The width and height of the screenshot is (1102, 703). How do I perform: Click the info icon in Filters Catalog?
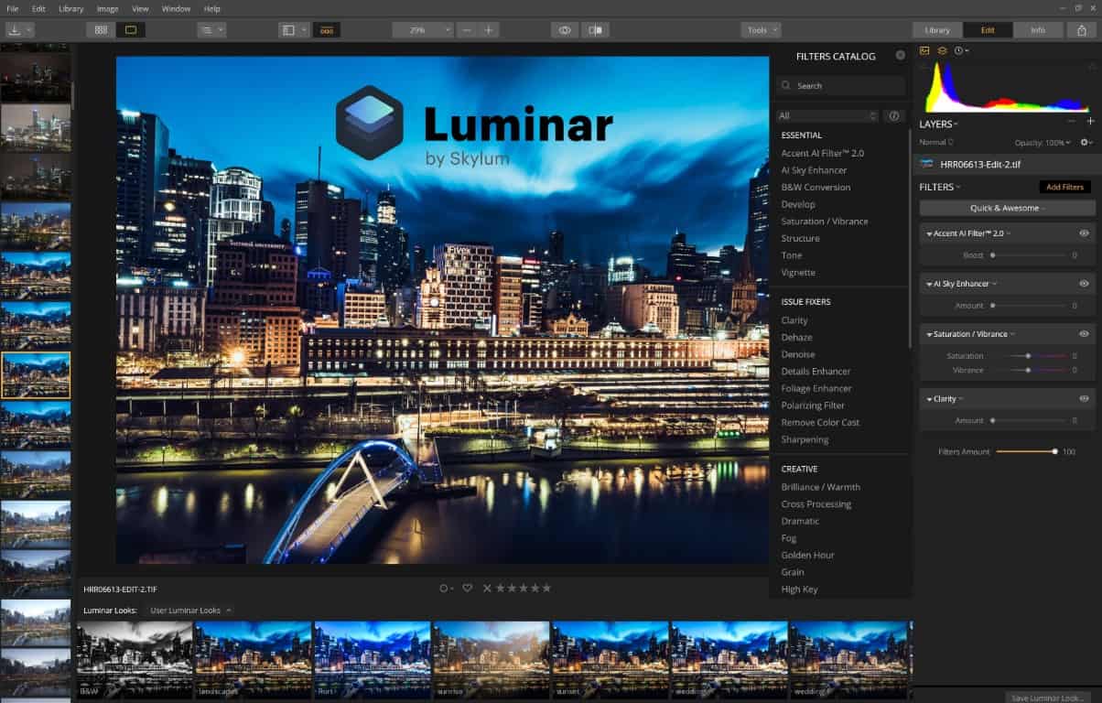(x=894, y=116)
